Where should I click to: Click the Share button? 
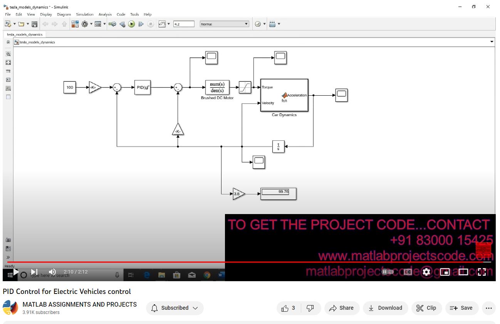(x=342, y=308)
